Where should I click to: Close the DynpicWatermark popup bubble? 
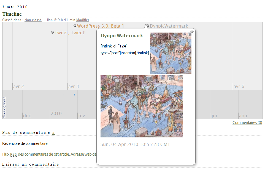[192, 31]
